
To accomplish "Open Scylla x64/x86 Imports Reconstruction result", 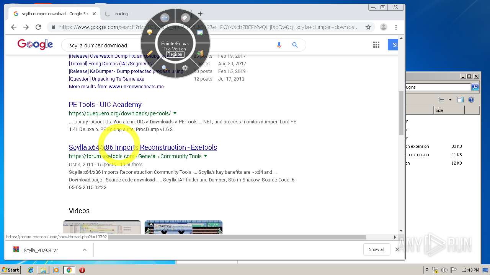I will [143, 147].
